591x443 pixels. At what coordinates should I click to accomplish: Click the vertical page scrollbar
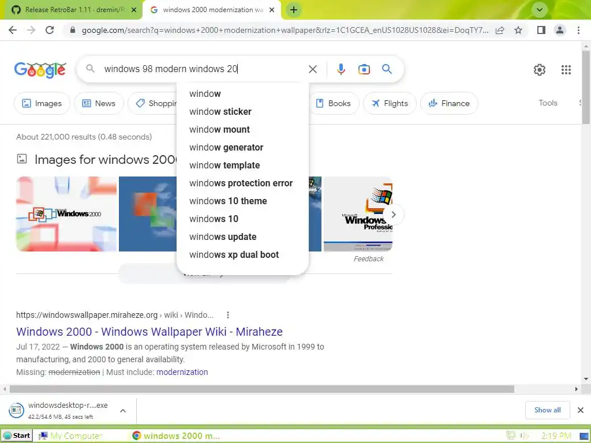pyautogui.click(x=586, y=87)
